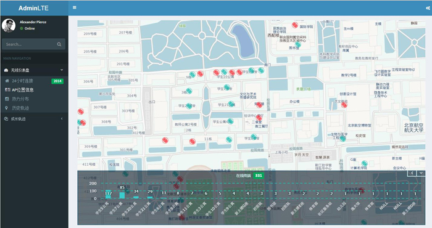Click the AdminLTE logo link
Screen dimensions: 432x228
click(x=33, y=8)
